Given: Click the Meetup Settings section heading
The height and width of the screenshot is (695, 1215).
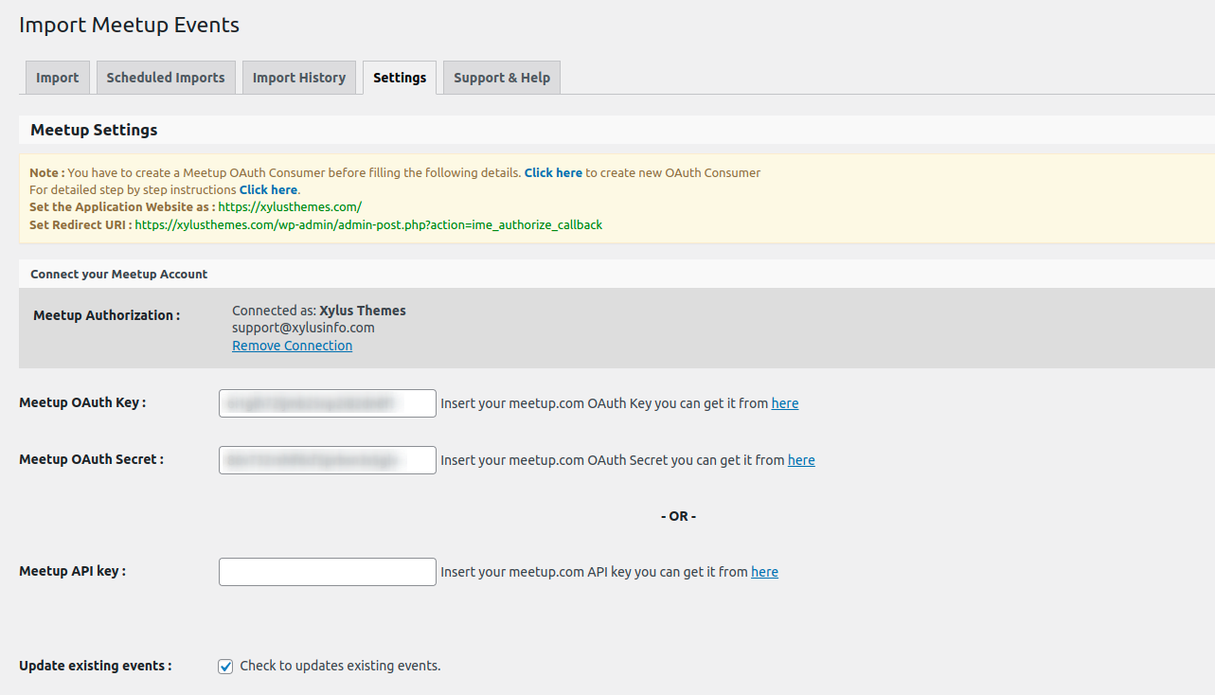Looking at the screenshot, I should pyautogui.click(x=94, y=131).
